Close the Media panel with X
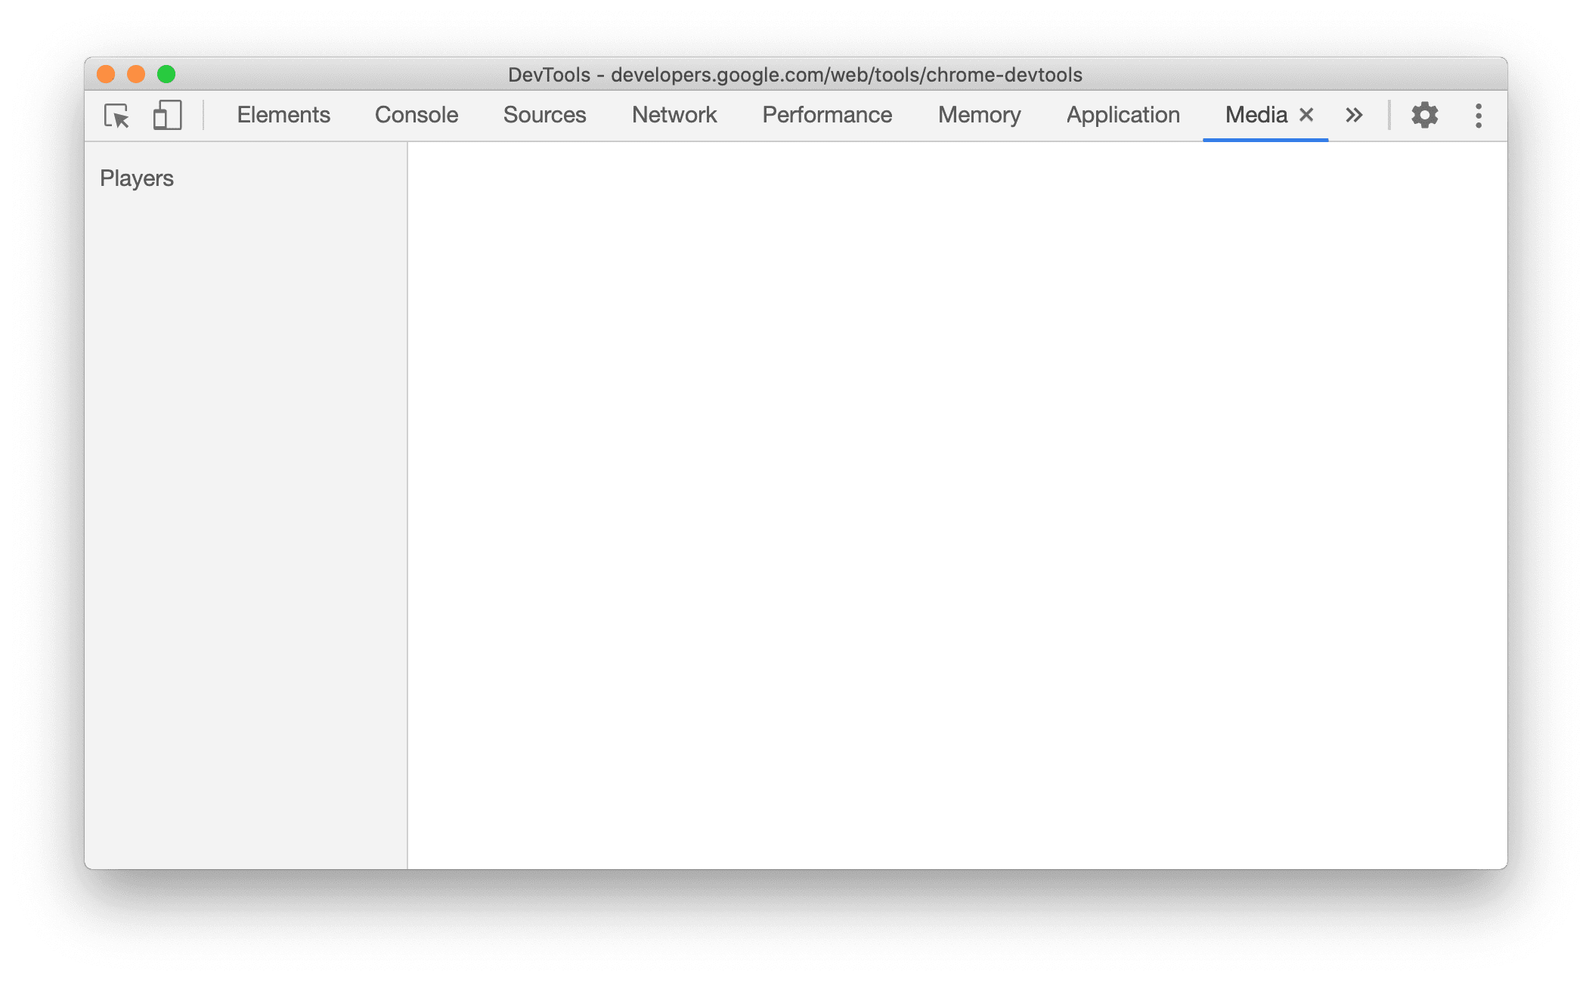Image resolution: width=1592 pixels, height=981 pixels. click(1306, 113)
